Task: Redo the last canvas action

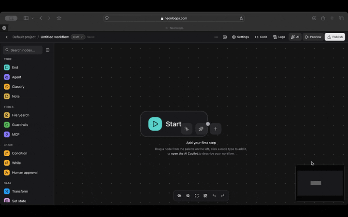Action: click(x=223, y=196)
